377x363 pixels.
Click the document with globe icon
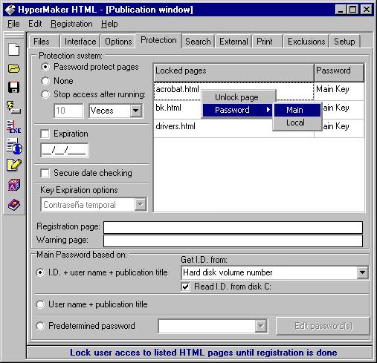pyautogui.click(x=14, y=146)
